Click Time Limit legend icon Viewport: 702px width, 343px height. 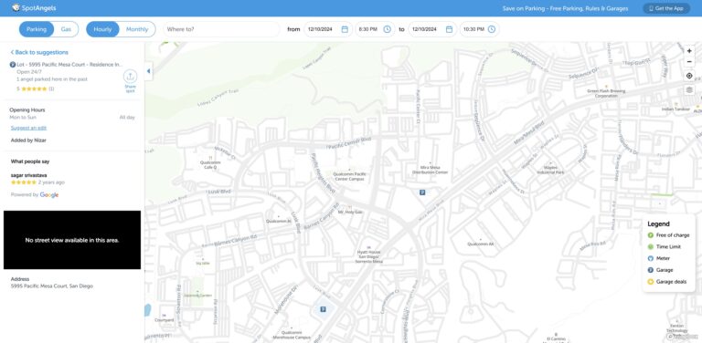[x=651, y=246]
